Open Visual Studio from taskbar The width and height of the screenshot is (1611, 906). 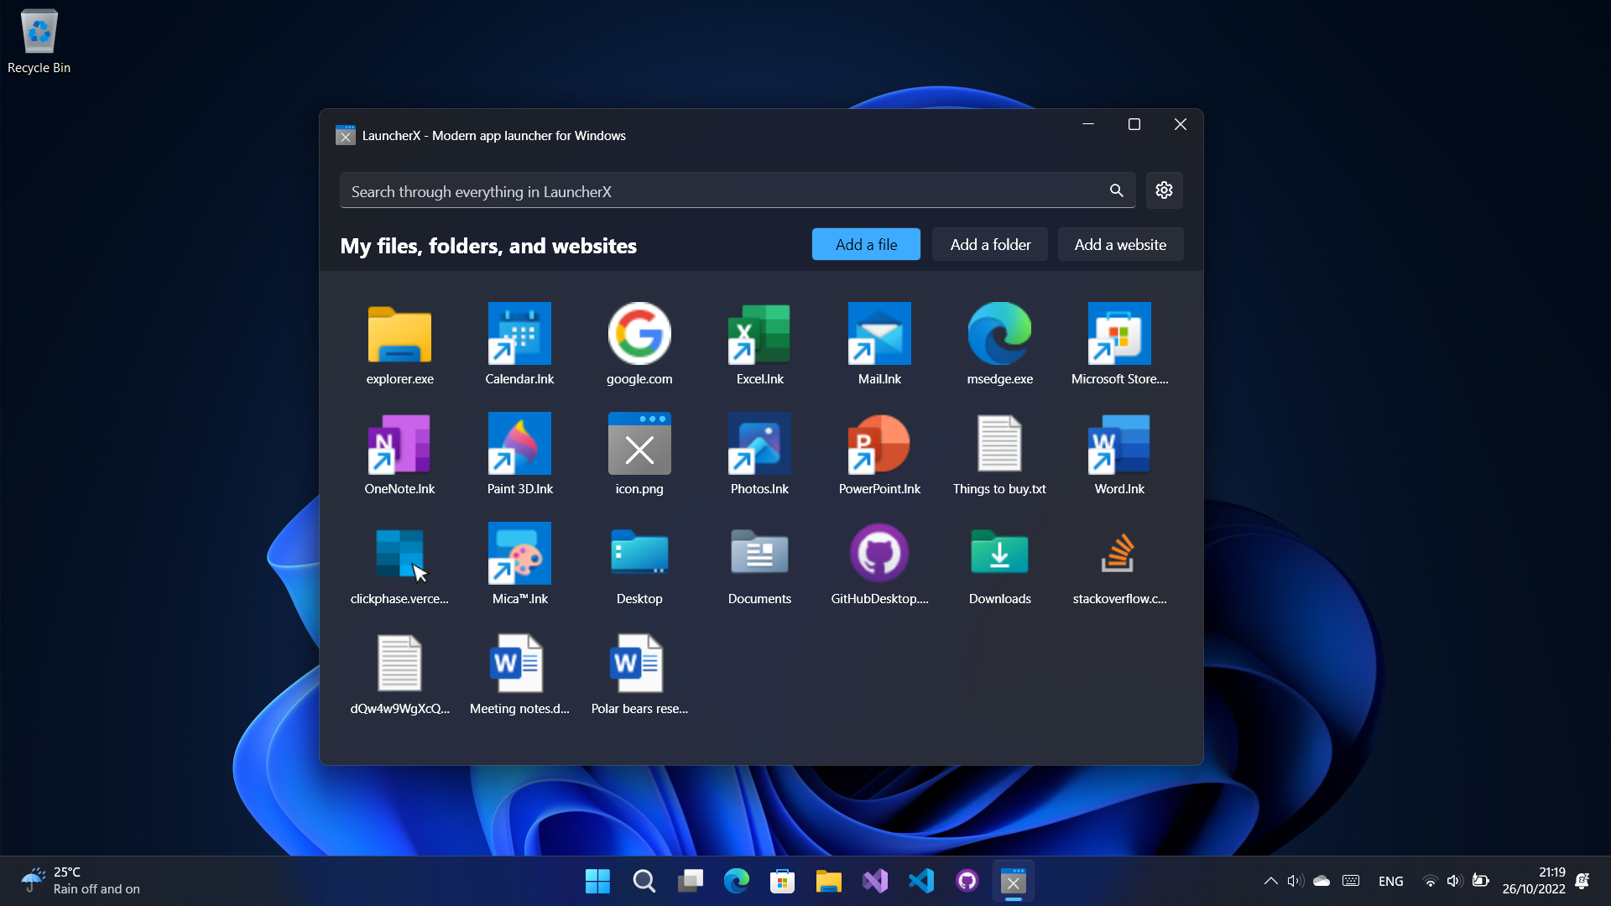click(874, 881)
